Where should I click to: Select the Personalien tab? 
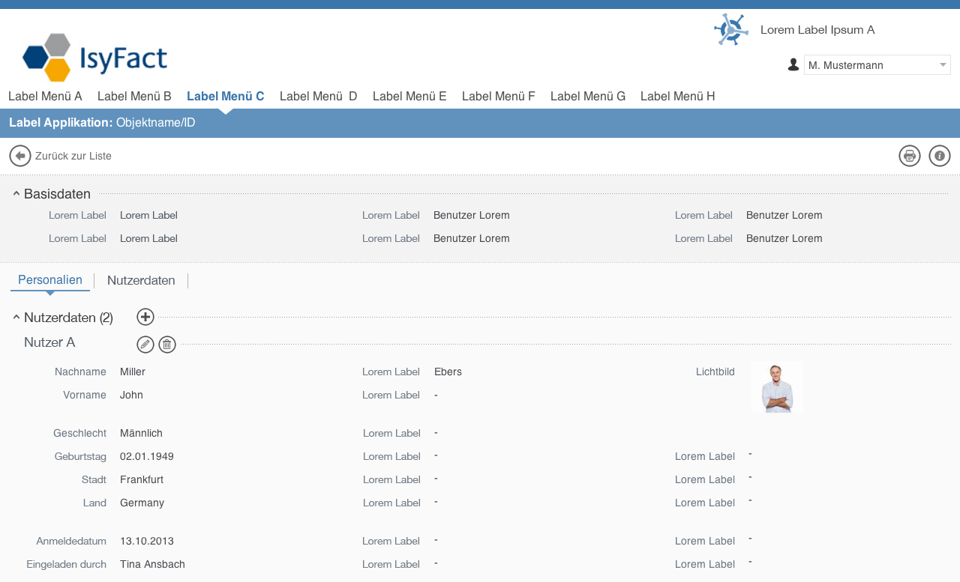(50, 280)
